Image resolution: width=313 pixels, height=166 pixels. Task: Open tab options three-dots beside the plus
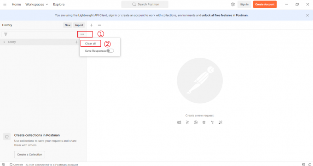(x=99, y=25)
